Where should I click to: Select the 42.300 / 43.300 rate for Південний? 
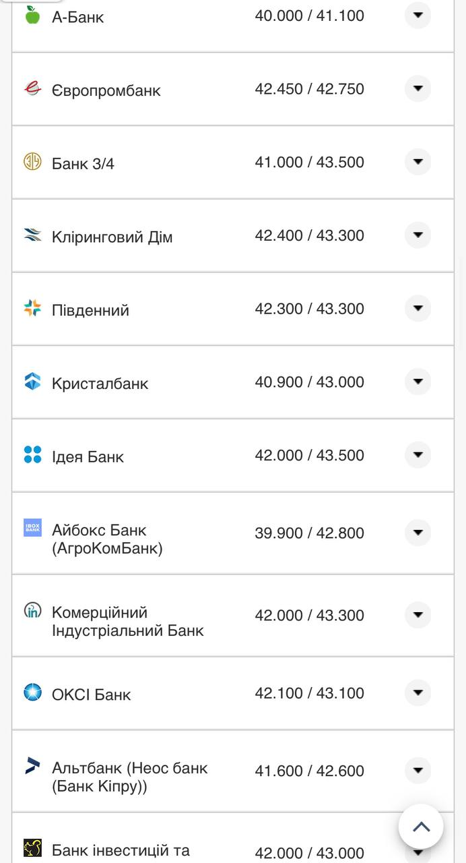[x=309, y=308]
